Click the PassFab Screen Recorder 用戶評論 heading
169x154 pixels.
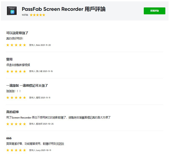pyautogui.click(x=64, y=9)
